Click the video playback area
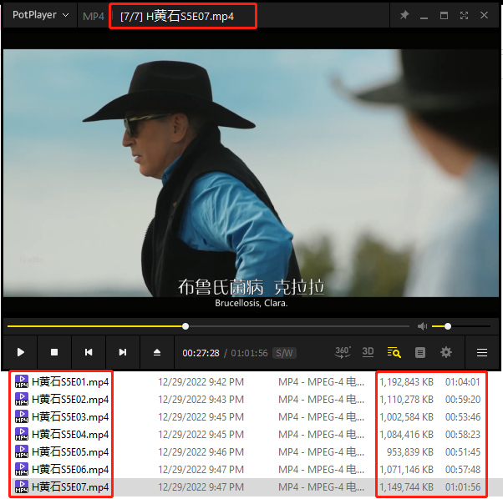The image size is (503, 499). tap(251, 173)
